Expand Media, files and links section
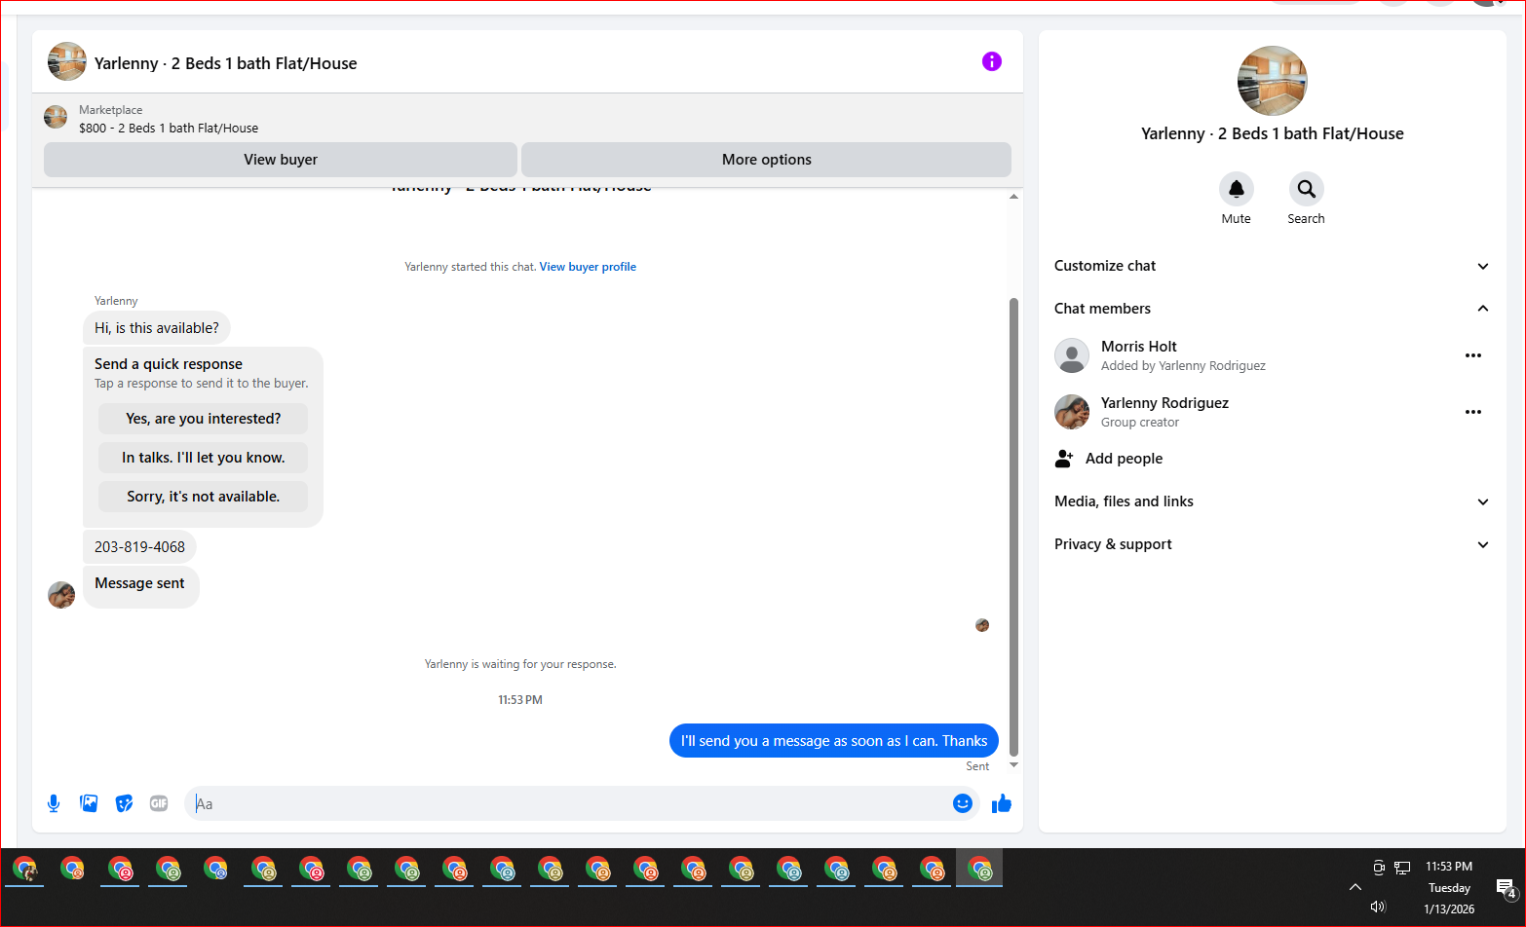 click(1273, 501)
